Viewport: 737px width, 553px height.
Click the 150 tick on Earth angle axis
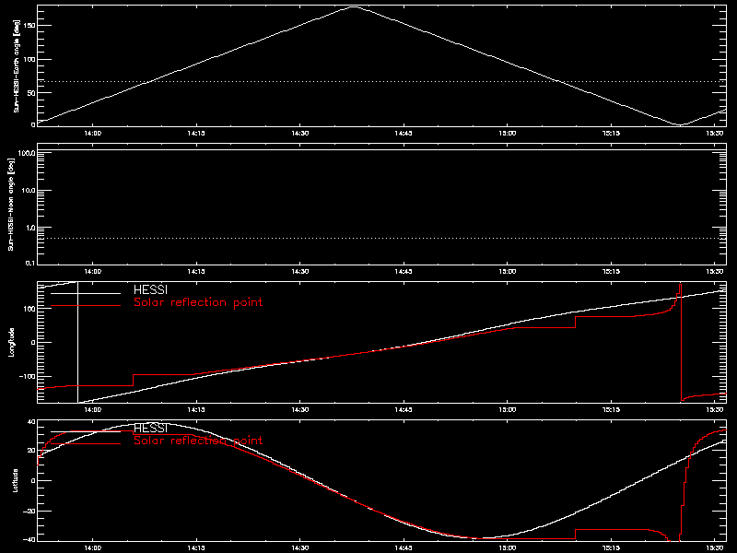29,26
